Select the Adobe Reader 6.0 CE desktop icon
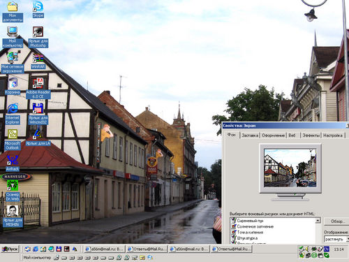Screen dimensions: 349x262 (x=38, y=89)
